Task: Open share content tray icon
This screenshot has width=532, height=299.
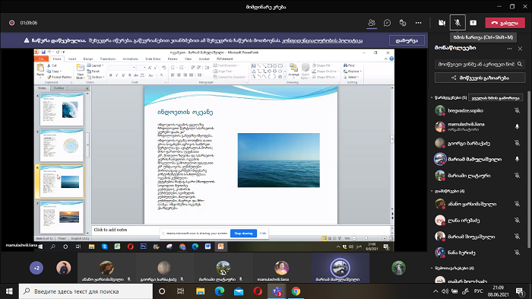Action: click(x=473, y=23)
